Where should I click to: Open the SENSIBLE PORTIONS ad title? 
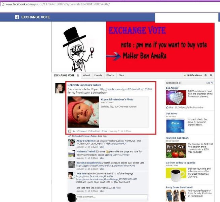pyautogui.click(x=177, y=138)
